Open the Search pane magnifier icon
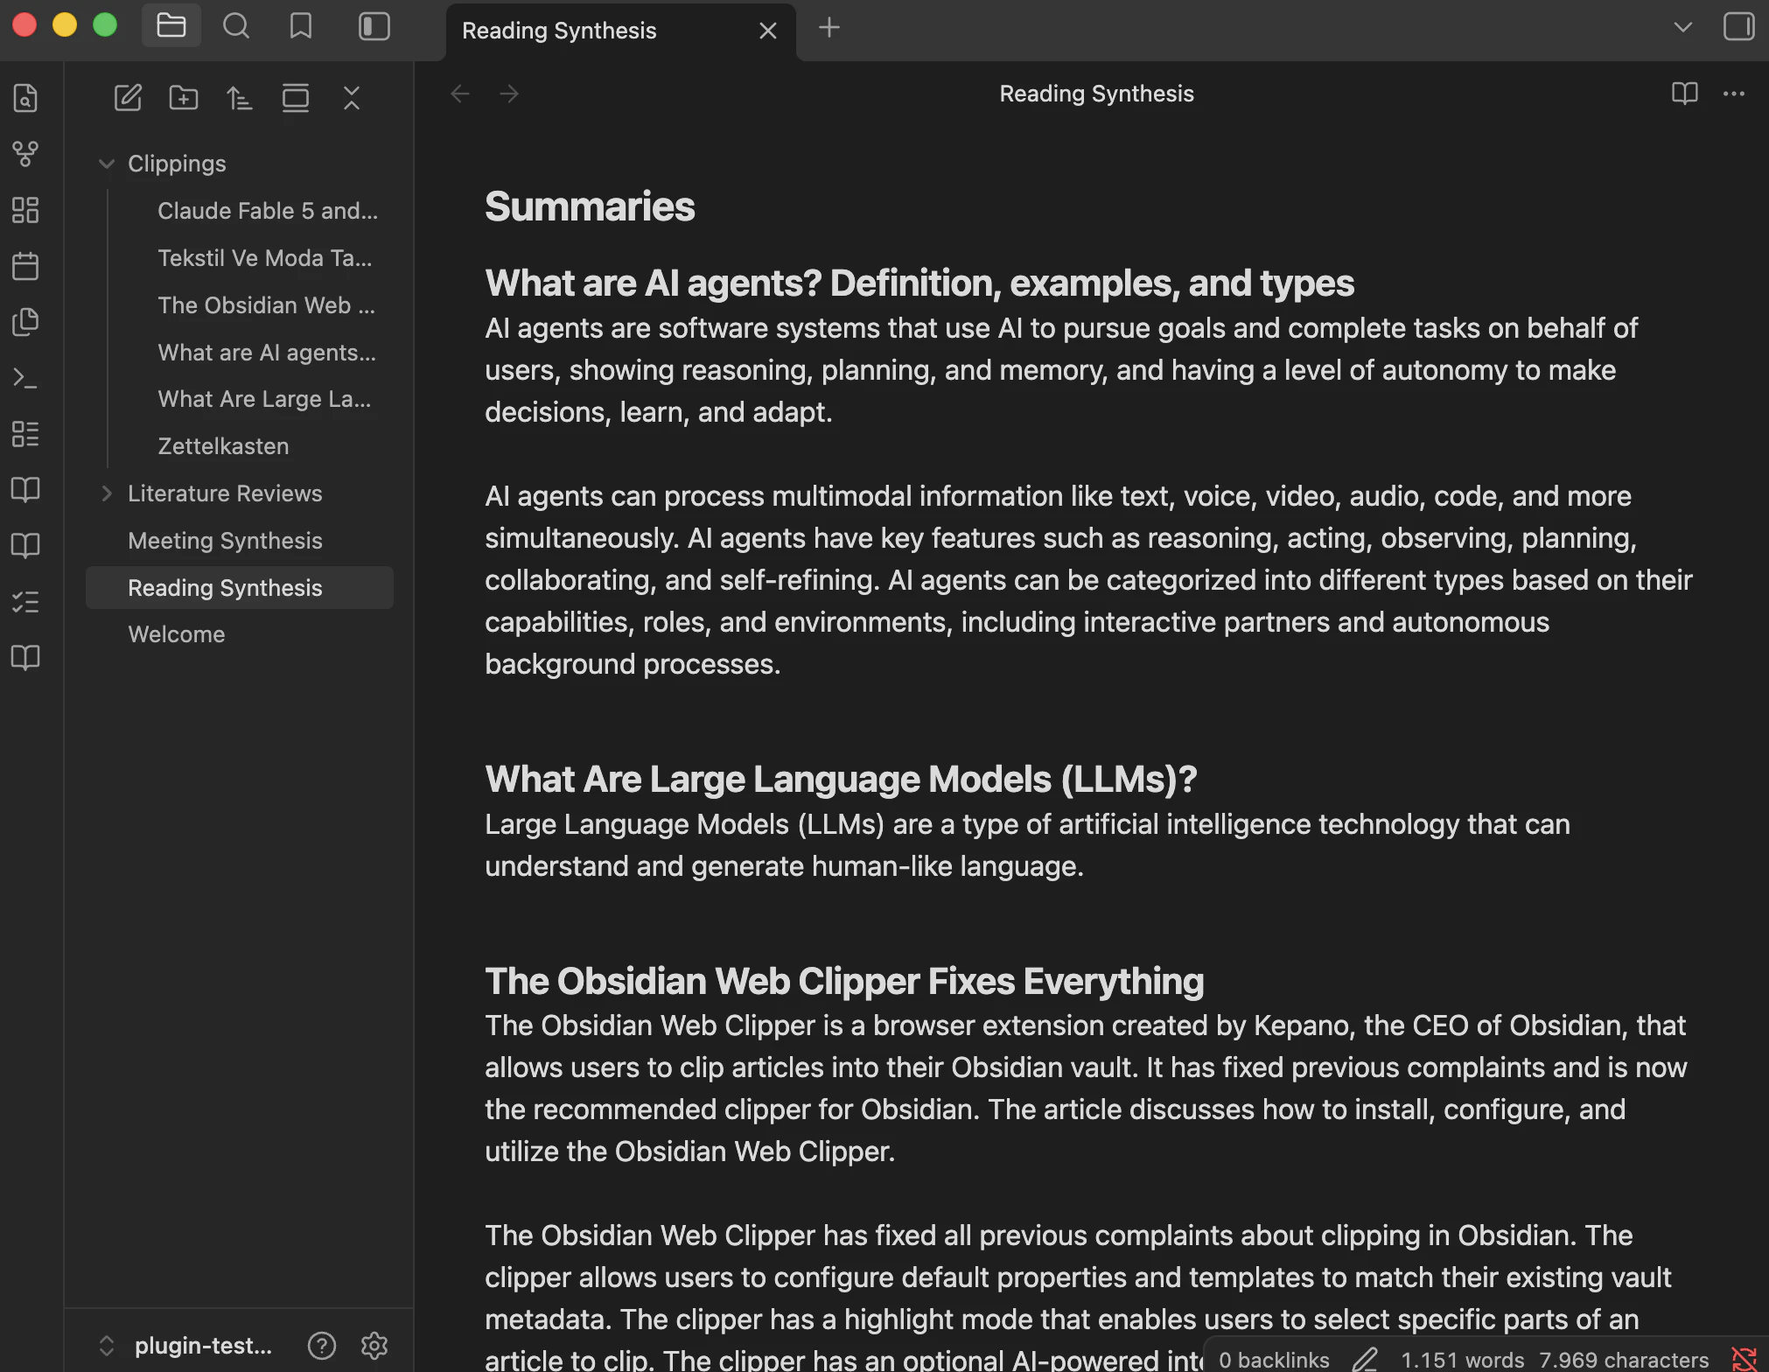The height and width of the screenshot is (1372, 1769). pyautogui.click(x=235, y=26)
